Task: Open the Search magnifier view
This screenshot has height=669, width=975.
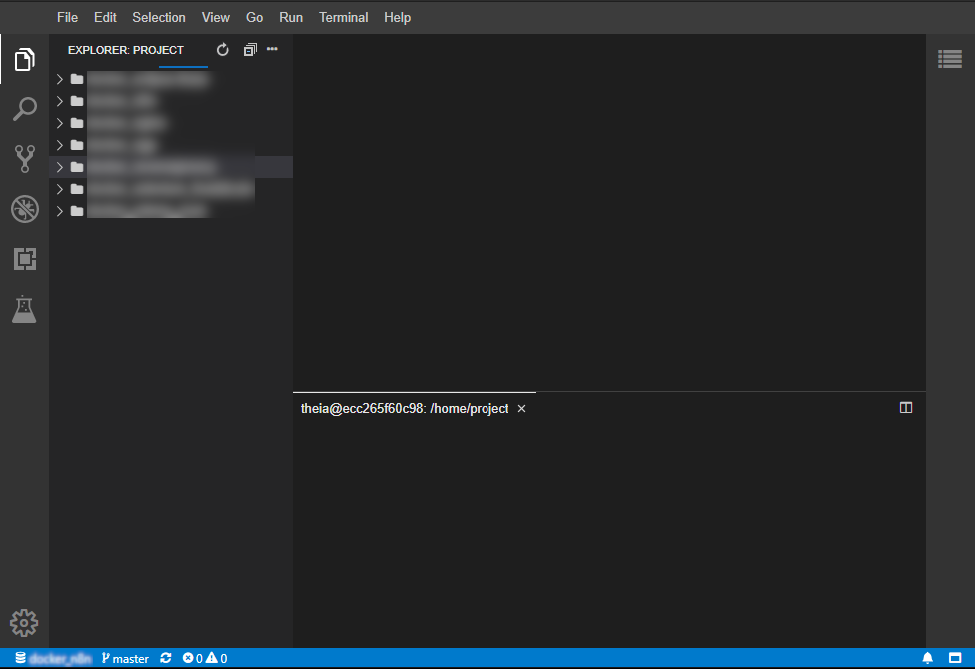Action: (x=25, y=109)
